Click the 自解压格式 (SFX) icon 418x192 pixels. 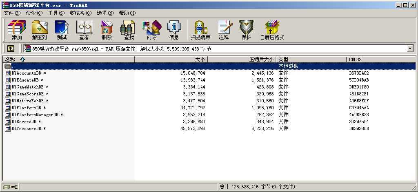pos(272,30)
